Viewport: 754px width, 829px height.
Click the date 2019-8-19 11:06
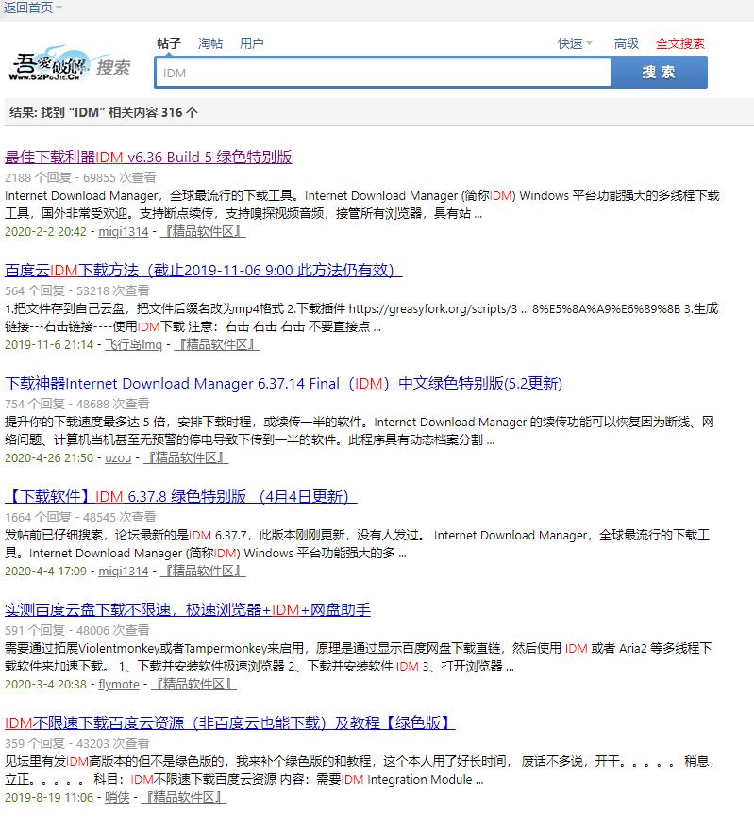click(49, 797)
